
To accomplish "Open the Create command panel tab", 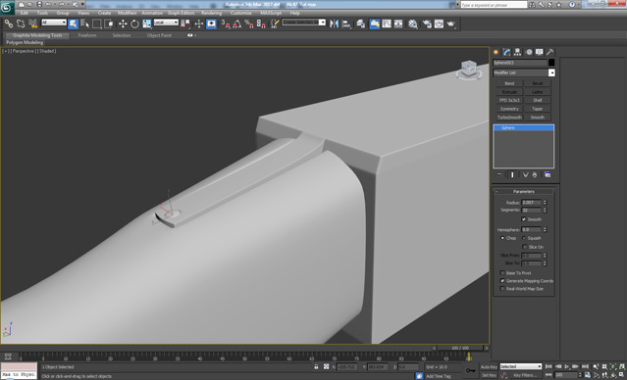I will tap(496, 52).
